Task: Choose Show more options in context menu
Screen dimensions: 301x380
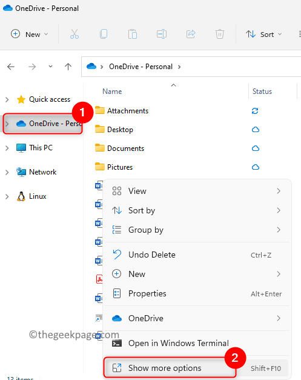Action: point(197,368)
